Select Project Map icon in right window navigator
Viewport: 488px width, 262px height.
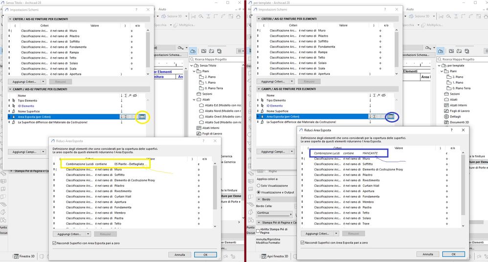441,51
